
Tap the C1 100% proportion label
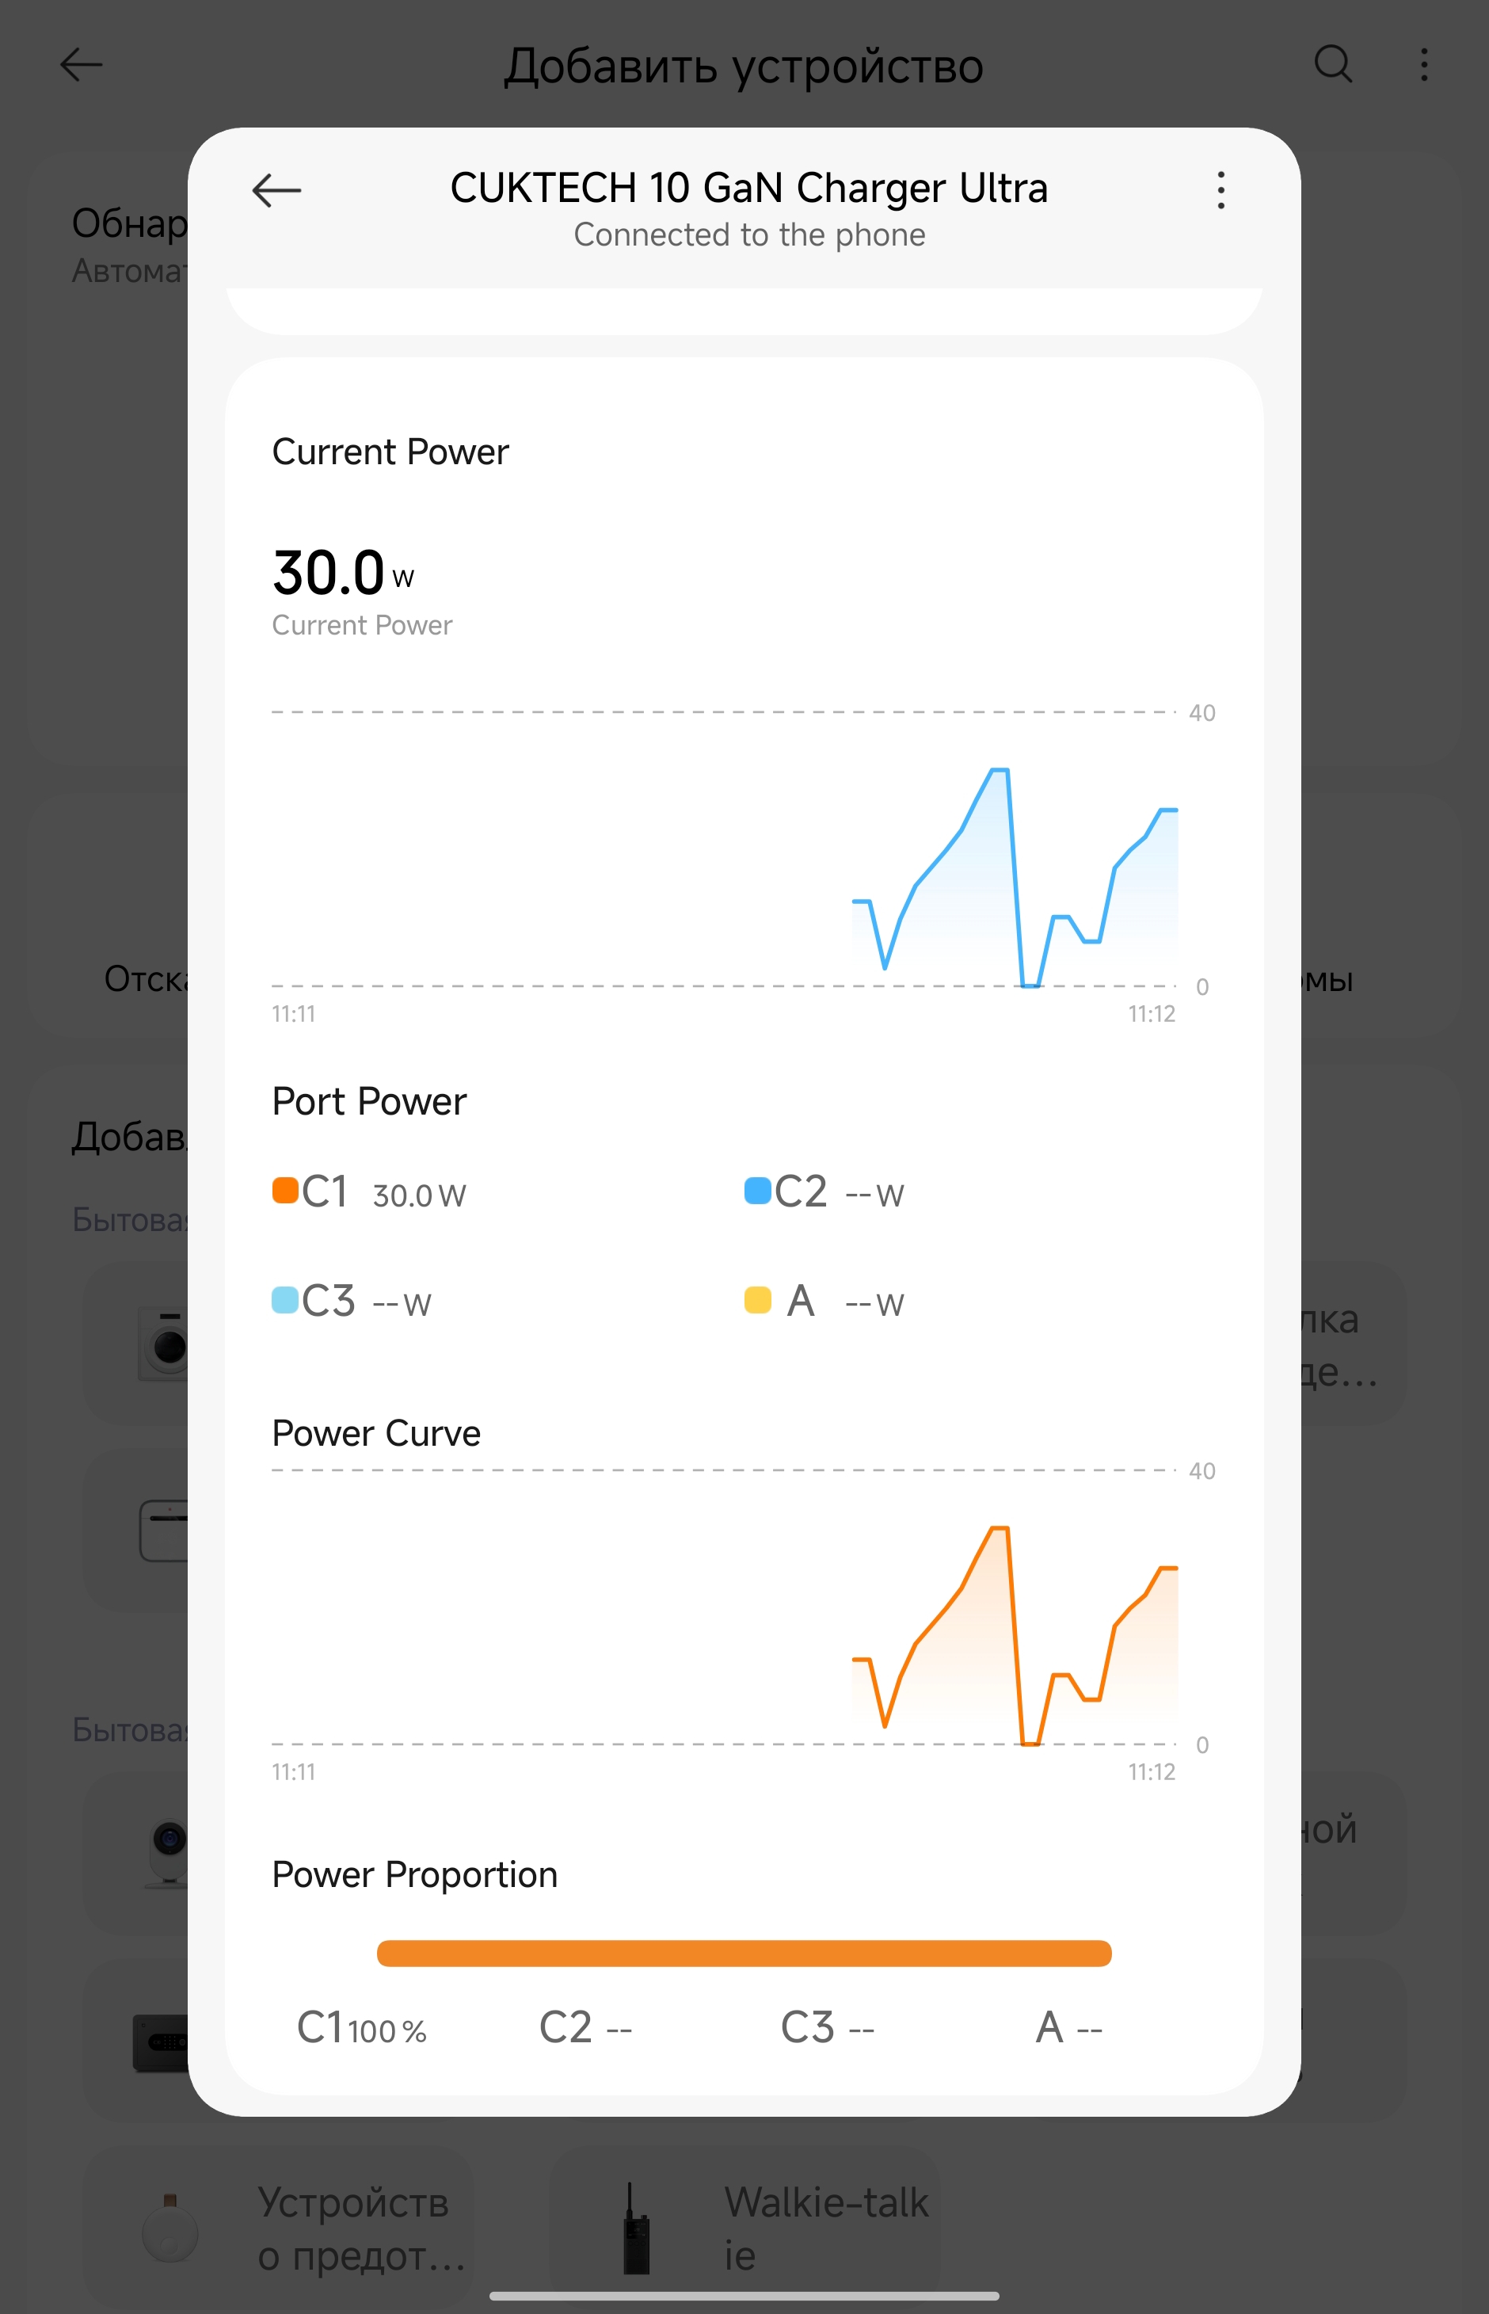[x=362, y=2028]
